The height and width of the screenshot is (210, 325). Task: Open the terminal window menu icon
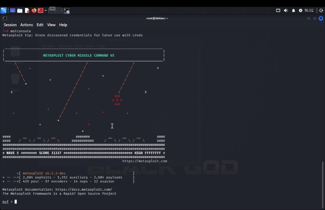(x=5, y=18)
